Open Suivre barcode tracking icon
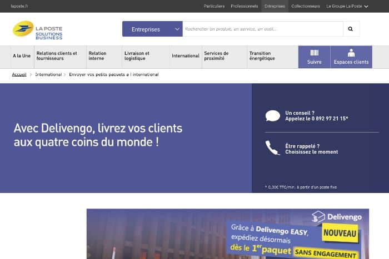The image size is (389, 259). coord(314,53)
